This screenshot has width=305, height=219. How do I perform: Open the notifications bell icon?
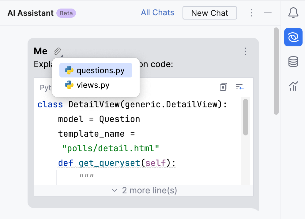293,13
